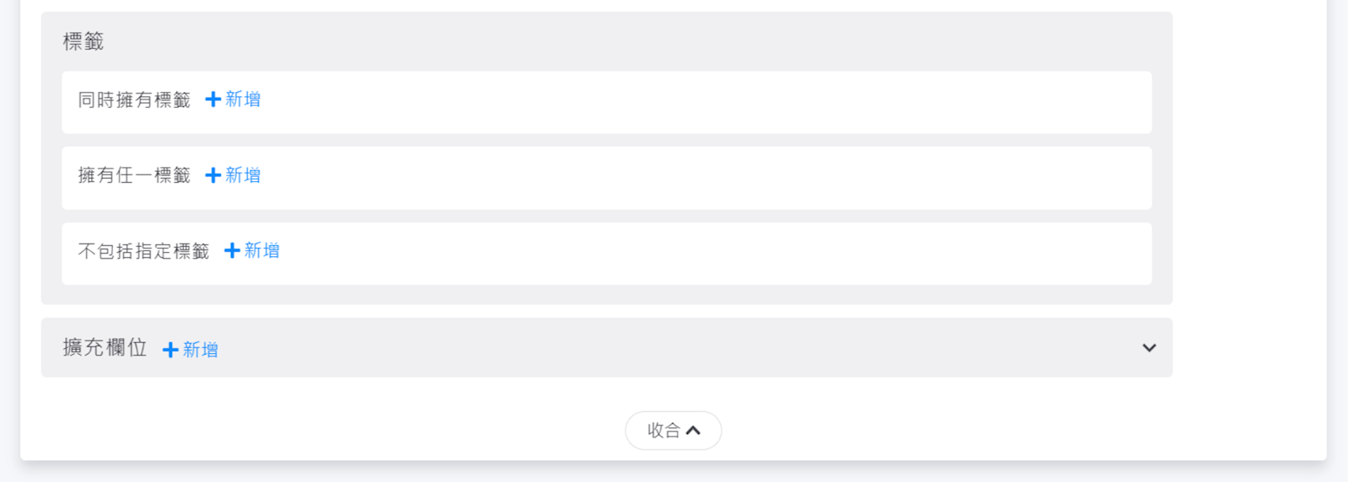The height and width of the screenshot is (482, 1348).
Task: Click the 不包括指定標籤 label text
Action: point(143,251)
